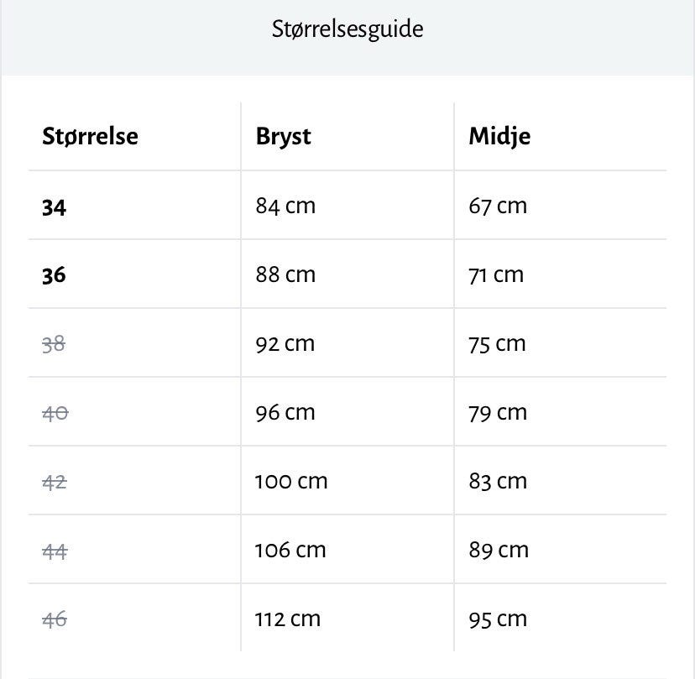The height and width of the screenshot is (679, 695).
Task: Click the 100 cm bust measurement
Action: coord(291,481)
